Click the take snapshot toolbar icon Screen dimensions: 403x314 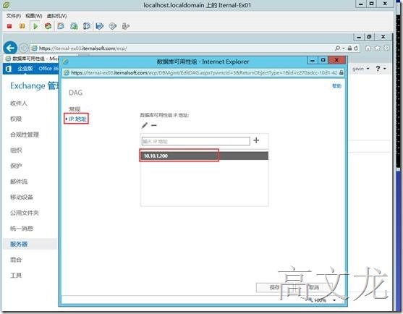[x=61, y=26]
